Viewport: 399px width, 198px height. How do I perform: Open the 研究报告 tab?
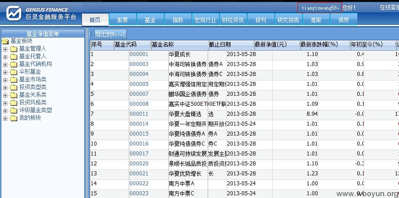click(288, 19)
